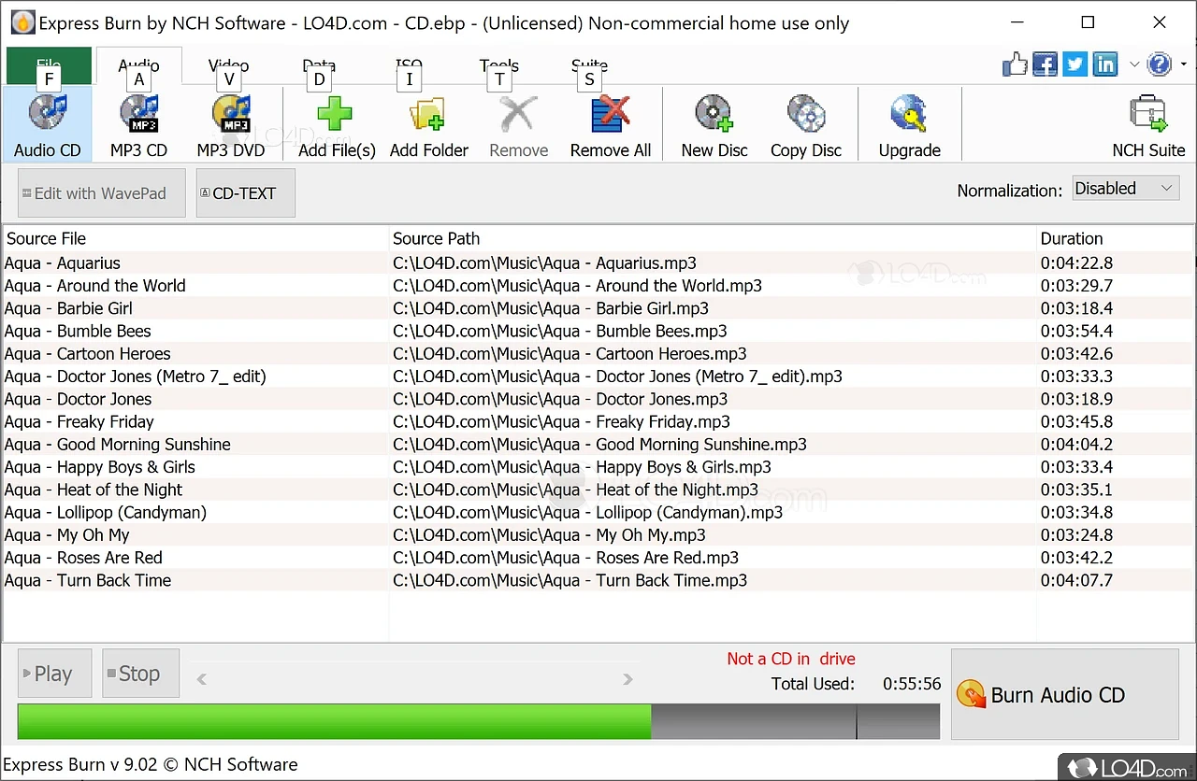1197x781 pixels.
Task: Click the path ending Aqua - Doctor Jones.mp3
Action: (560, 399)
